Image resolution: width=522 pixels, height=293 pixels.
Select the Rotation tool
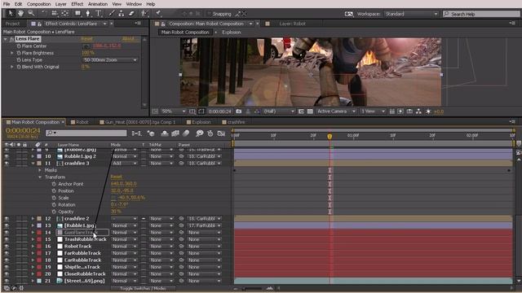(43, 13)
